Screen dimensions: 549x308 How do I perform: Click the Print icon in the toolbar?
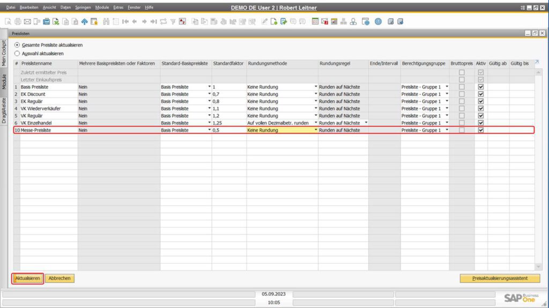(x=18, y=21)
